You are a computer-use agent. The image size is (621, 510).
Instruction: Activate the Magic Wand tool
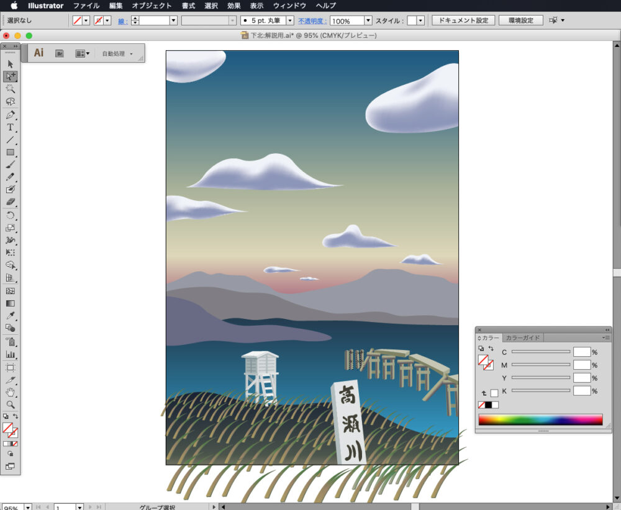click(11, 89)
